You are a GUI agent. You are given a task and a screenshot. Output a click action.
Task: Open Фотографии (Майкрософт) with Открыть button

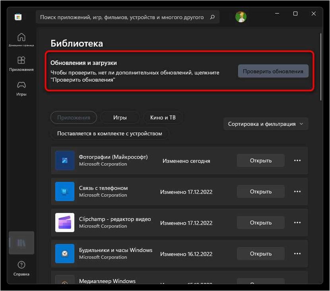click(x=261, y=160)
